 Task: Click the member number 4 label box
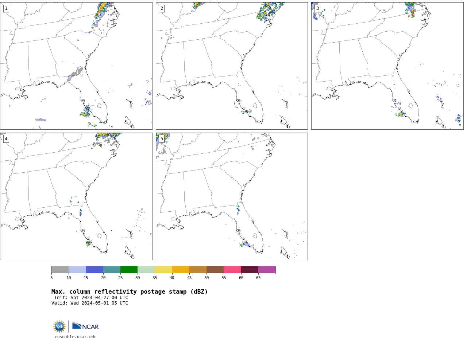pos(6,139)
